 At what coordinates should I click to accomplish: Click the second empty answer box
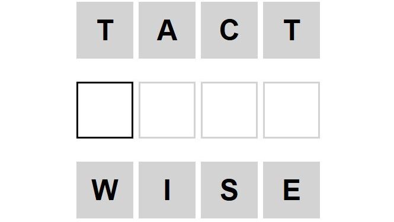(x=167, y=110)
